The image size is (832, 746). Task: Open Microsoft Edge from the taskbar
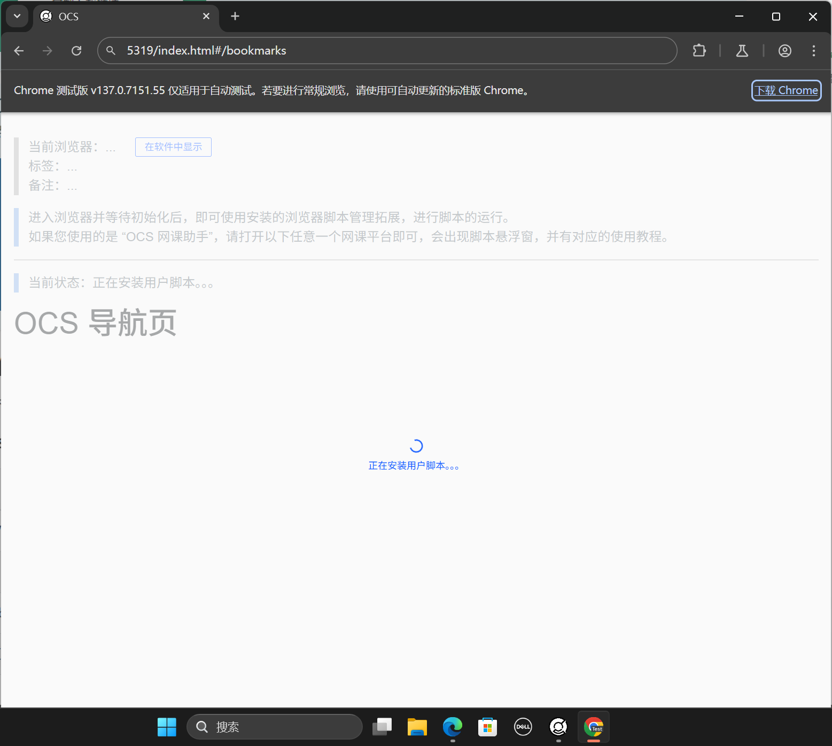click(x=453, y=727)
